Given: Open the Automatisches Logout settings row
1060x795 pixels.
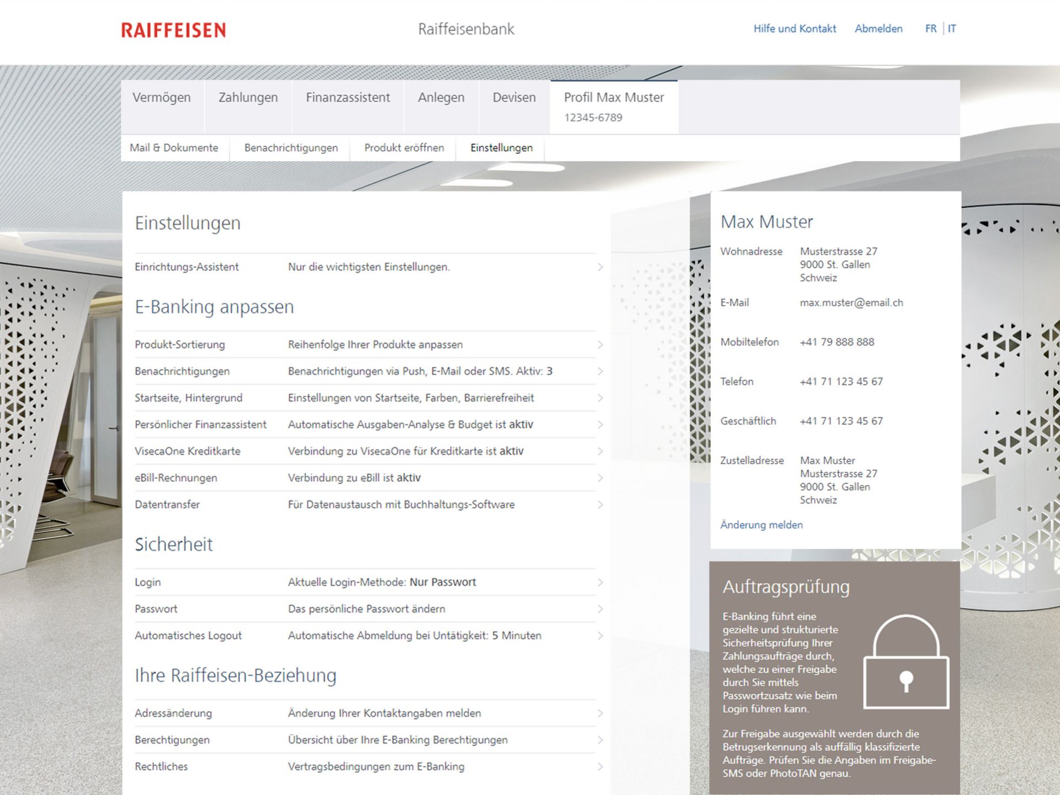Looking at the screenshot, I should (x=600, y=635).
